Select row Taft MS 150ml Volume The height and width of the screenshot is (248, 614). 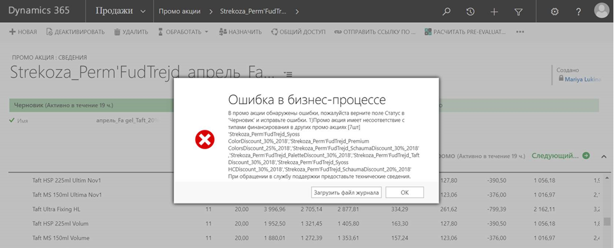point(61,238)
